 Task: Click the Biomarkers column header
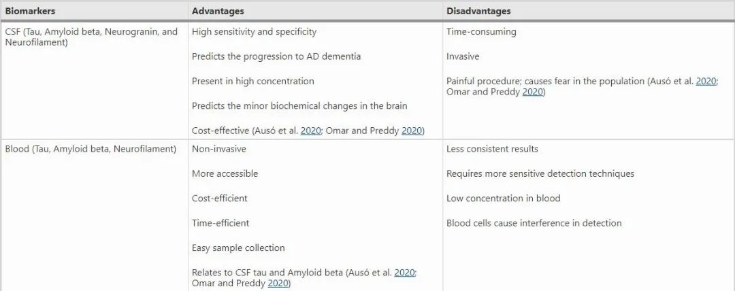click(30, 11)
